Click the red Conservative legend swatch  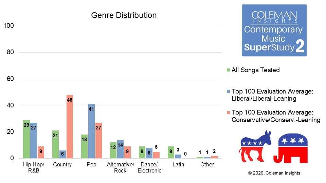tap(229, 113)
